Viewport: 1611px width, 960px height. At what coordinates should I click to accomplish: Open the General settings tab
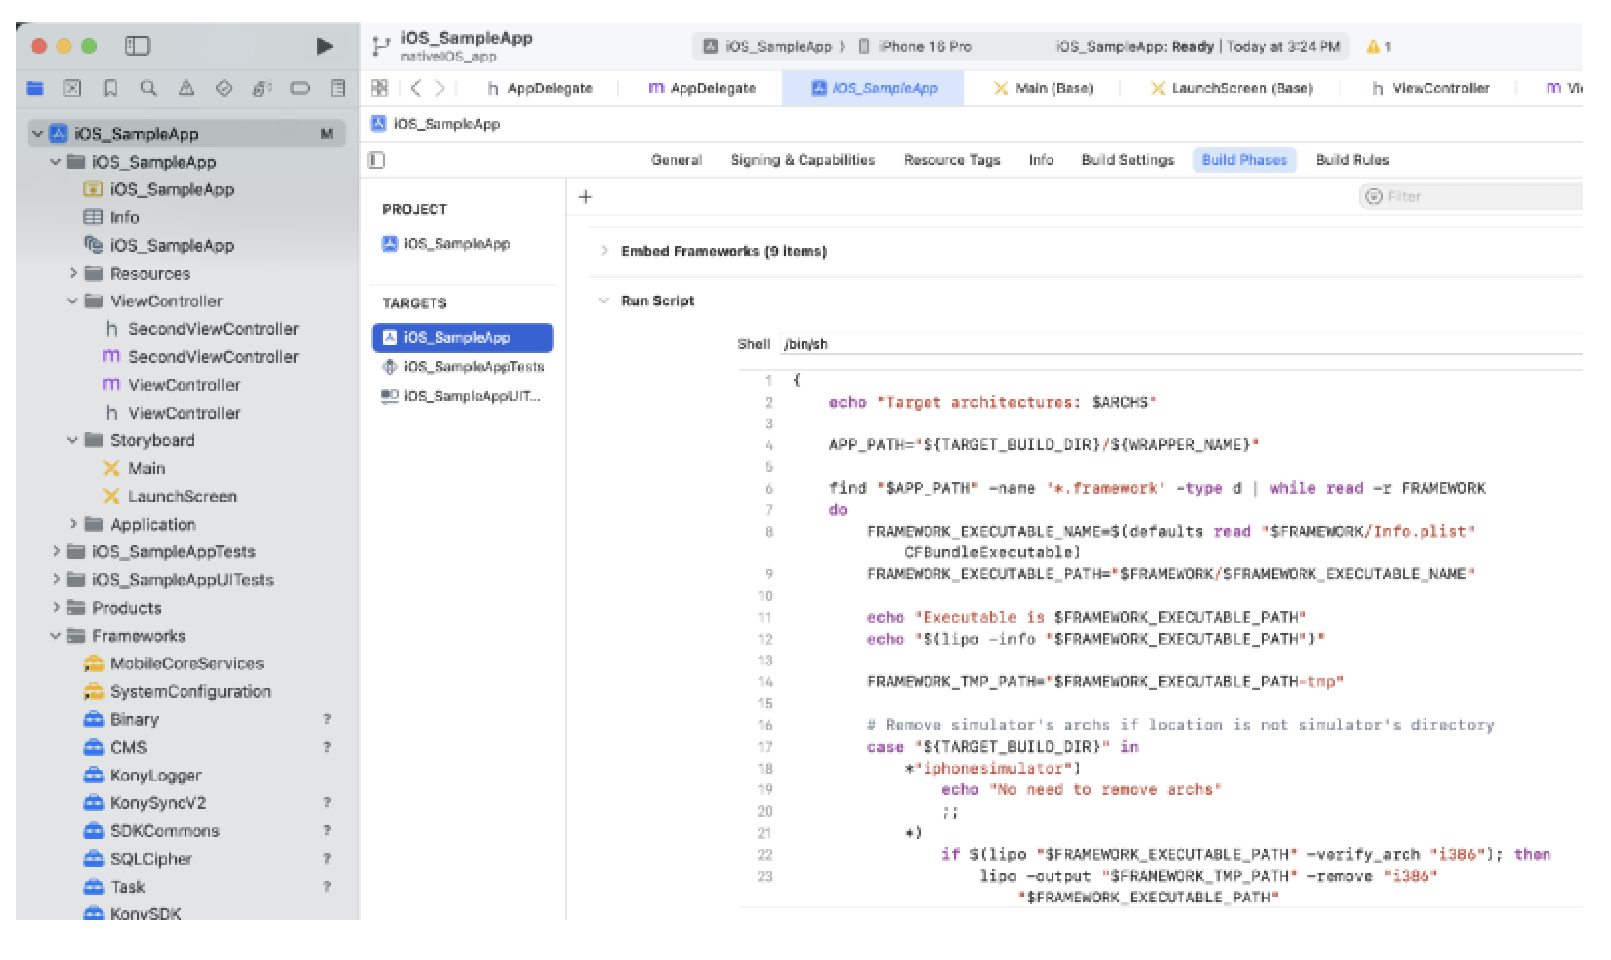(677, 160)
